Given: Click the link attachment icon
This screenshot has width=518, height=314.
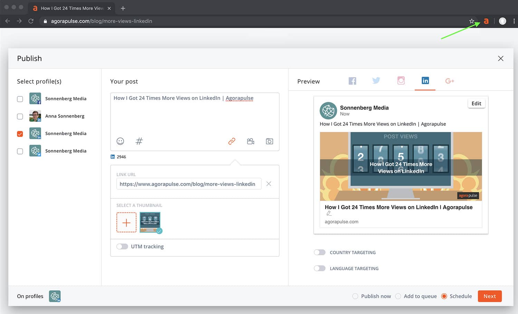Looking at the screenshot, I should point(232,141).
